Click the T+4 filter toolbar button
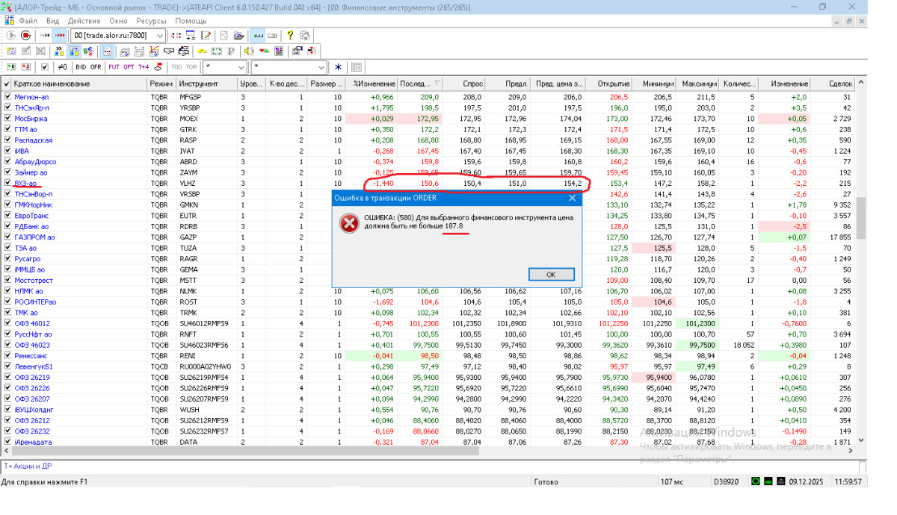Image resolution: width=897 pixels, height=515 pixels. (144, 67)
